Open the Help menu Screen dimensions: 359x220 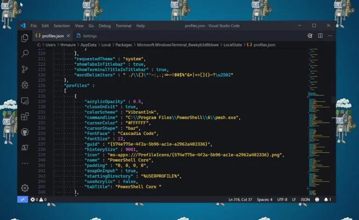[x=140, y=26]
